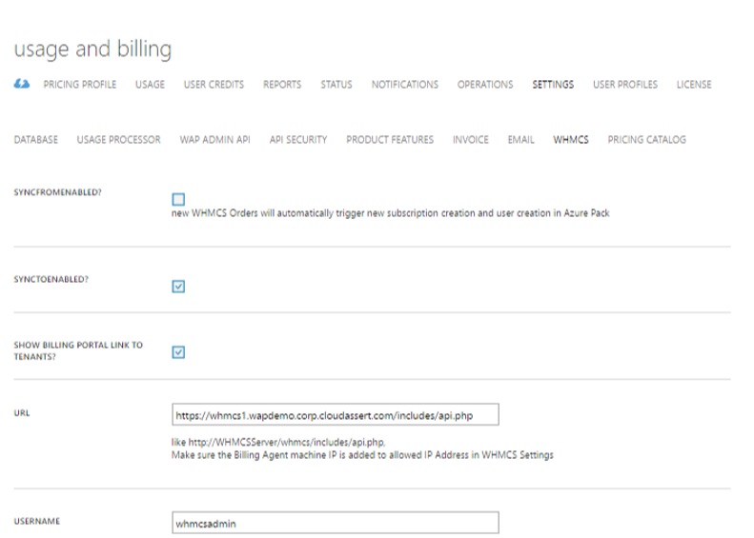The image size is (754, 538).
Task: Select the WHMCS sub-tab
Action: (x=571, y=140)
